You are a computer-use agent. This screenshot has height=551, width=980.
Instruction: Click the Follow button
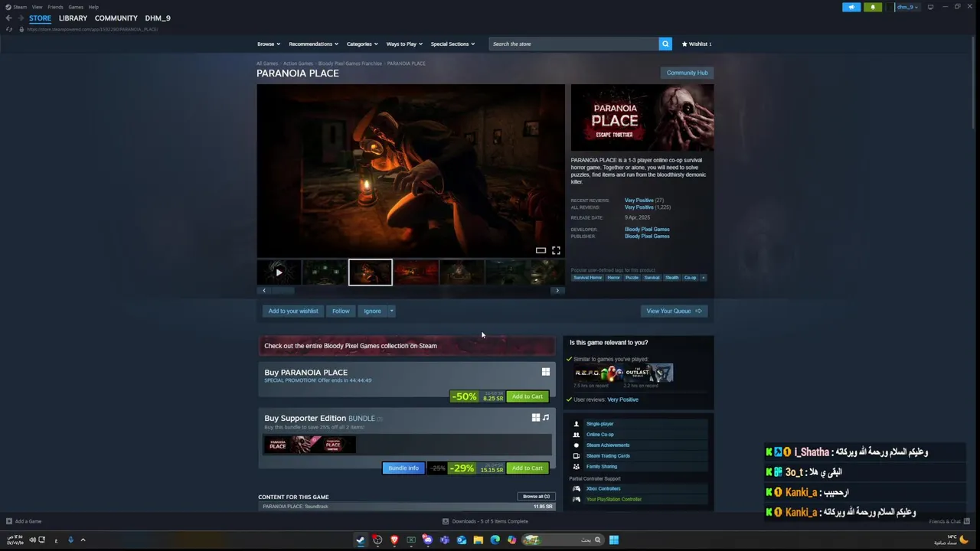point(341,311)
